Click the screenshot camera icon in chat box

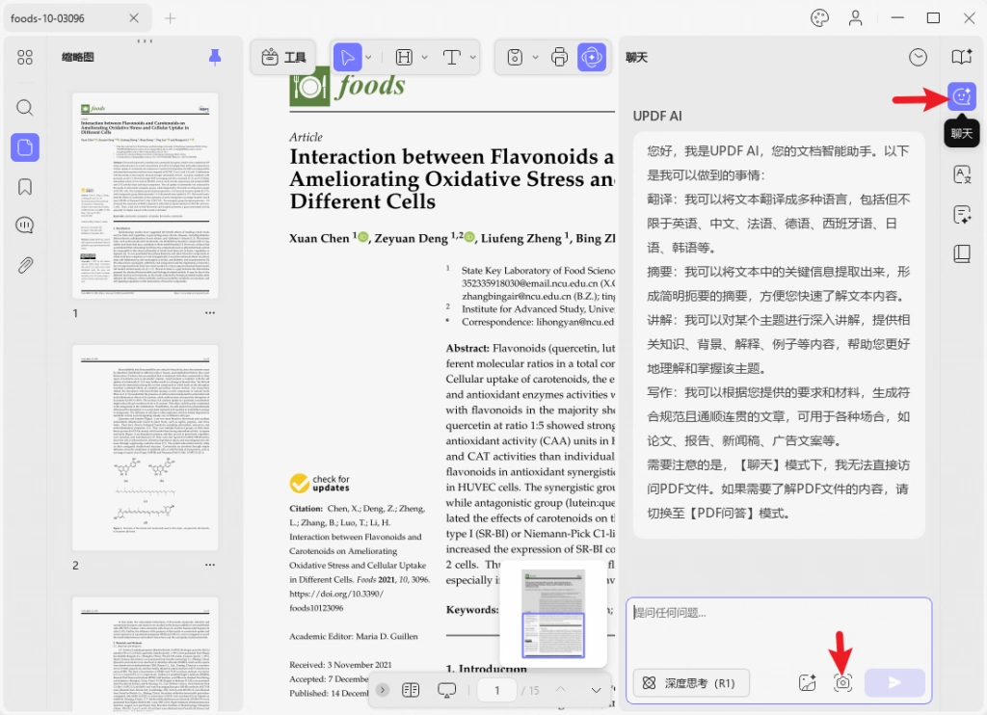(x=842, y=683)
